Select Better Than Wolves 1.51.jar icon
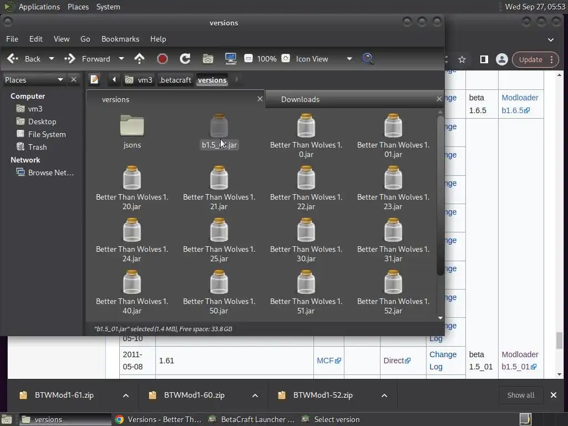 click(x=306, y=282)
